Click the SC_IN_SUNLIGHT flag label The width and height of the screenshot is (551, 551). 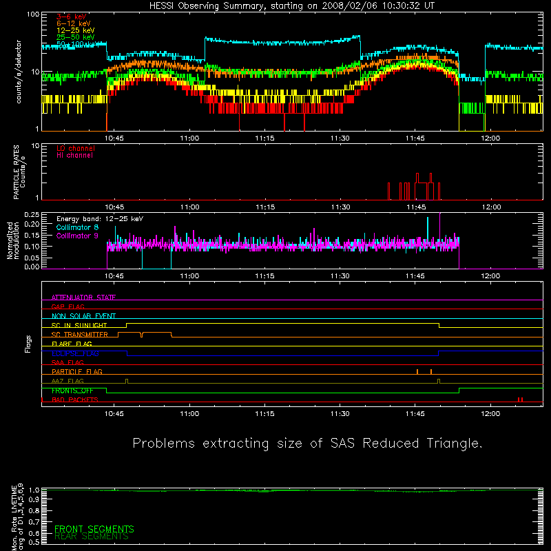click(x=79, y=325)
